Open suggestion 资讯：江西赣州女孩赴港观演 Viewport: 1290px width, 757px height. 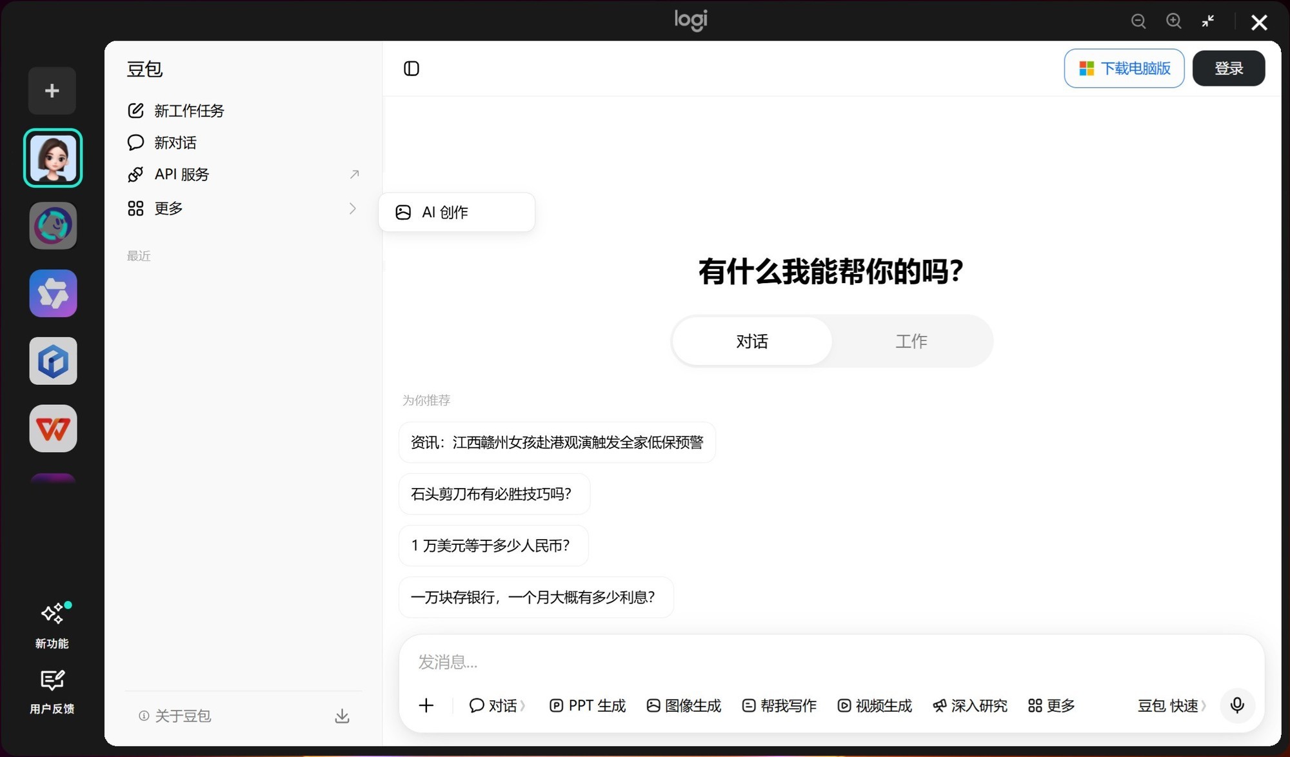pos(557,442)
